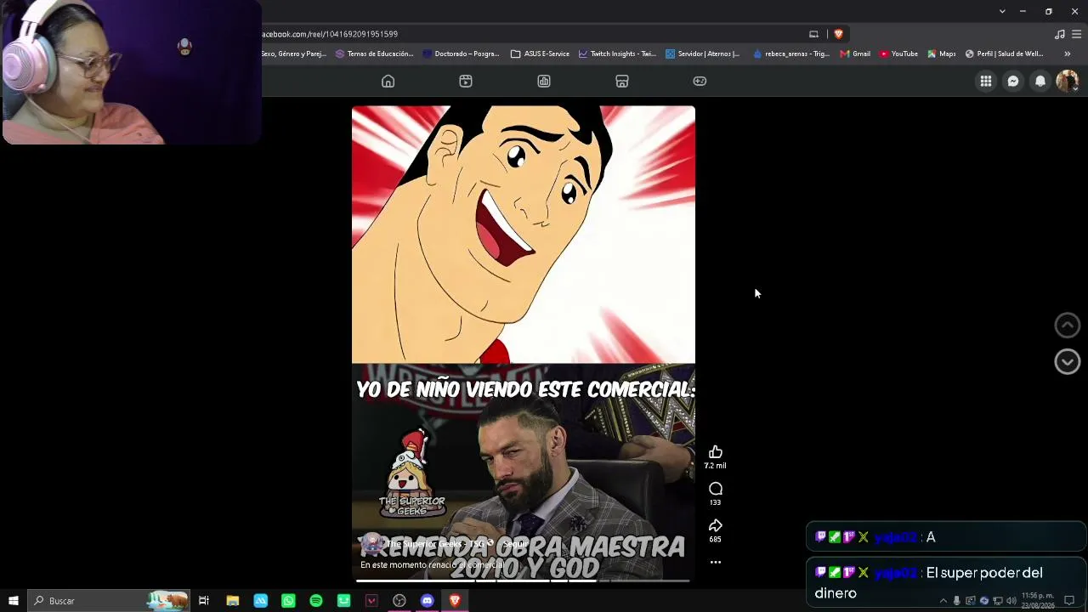Open the Gmail bookmark
The height and width of the screenshot is (612, 1088).
coord(855,54)
